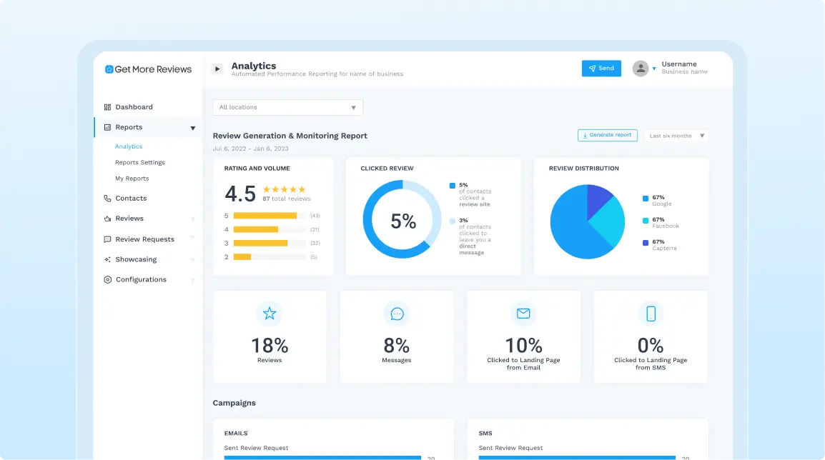Select Analytics under Reports
825x460 pixels.
pyautogui.click(x=129, y=146)
